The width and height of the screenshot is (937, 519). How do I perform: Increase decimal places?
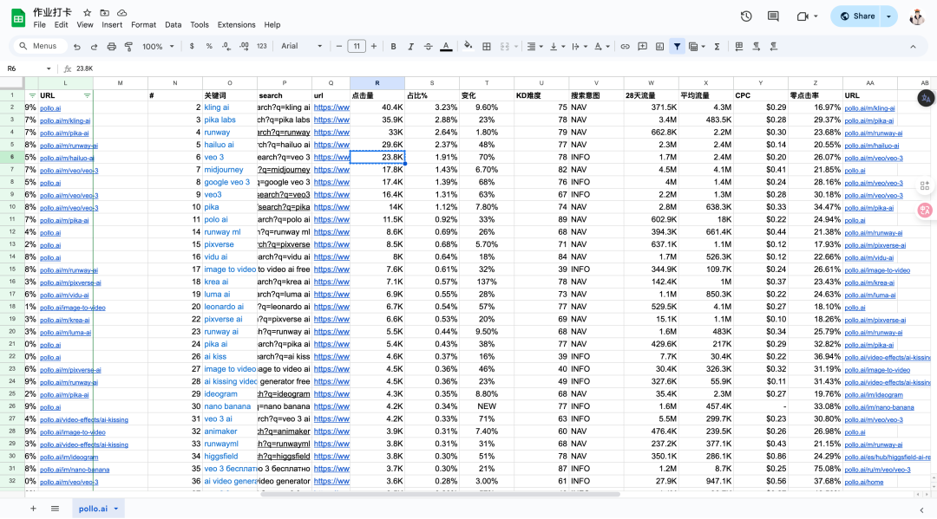(x=244, y=46)
